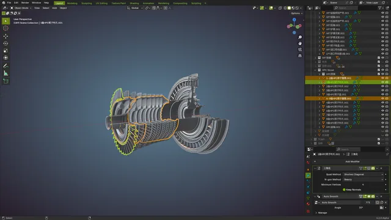Uncheck the HPC Sliced collection checkbox

[379, 70]
